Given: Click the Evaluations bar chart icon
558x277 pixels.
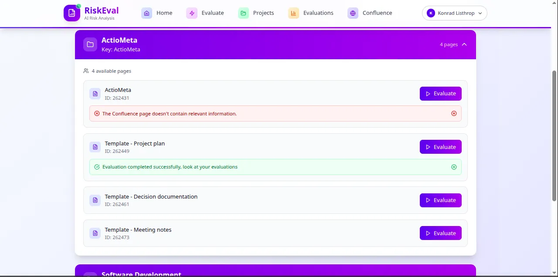Looking at the screenshot, I should [x=294, y=13].
